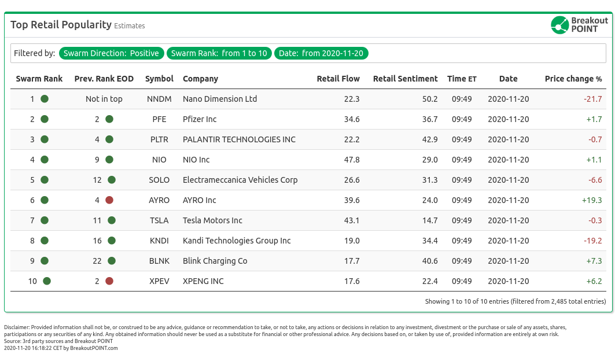Viewport: 615px width, 354px height.
Task: Click the NIO Inc company name
Action: (196, 160)
